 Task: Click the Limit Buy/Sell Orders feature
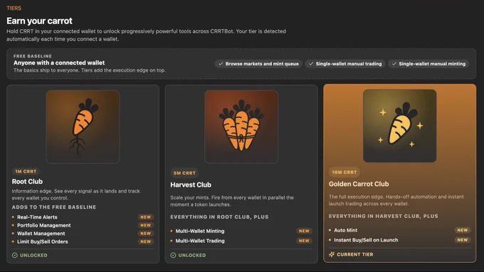click(42, 241)
